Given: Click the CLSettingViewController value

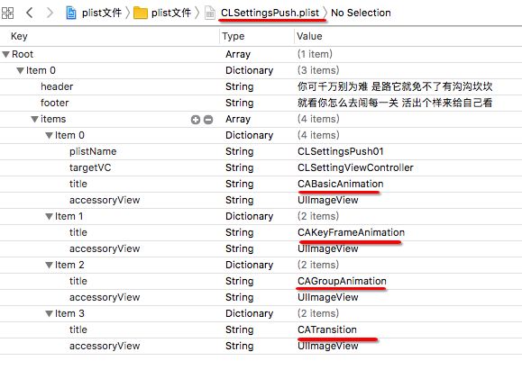Looking at the screenshot, I should (x=355, y=167).
